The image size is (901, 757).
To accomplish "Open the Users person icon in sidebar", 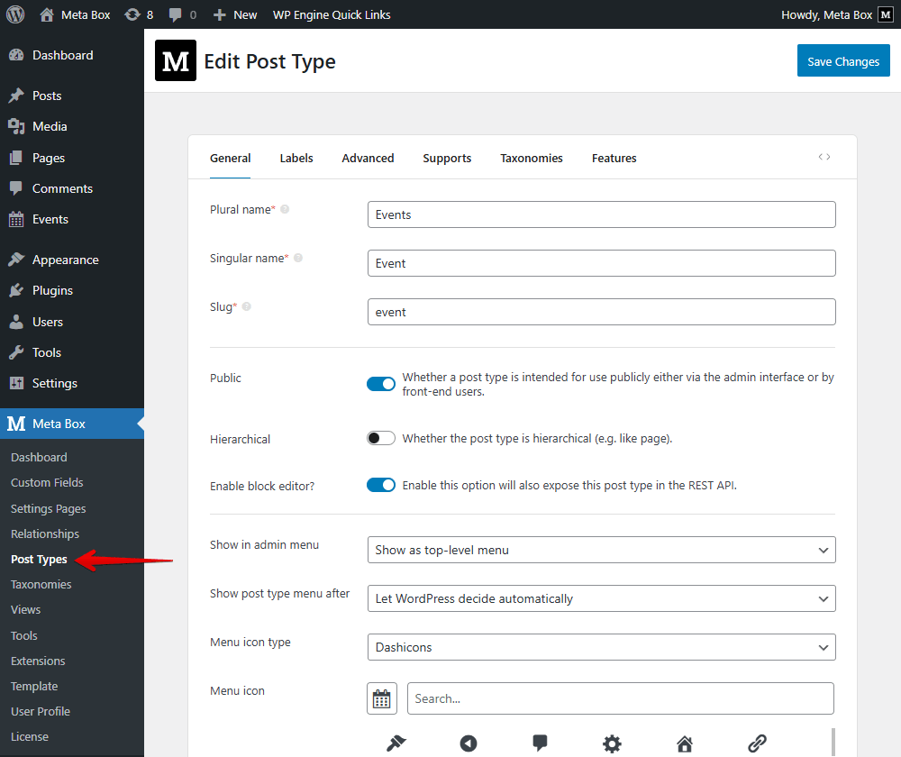I will pyautogui.click(x=16, y=322).
